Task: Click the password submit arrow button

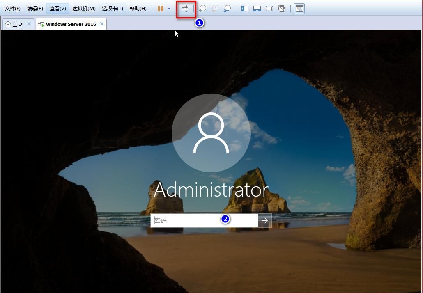Action: 264,220
